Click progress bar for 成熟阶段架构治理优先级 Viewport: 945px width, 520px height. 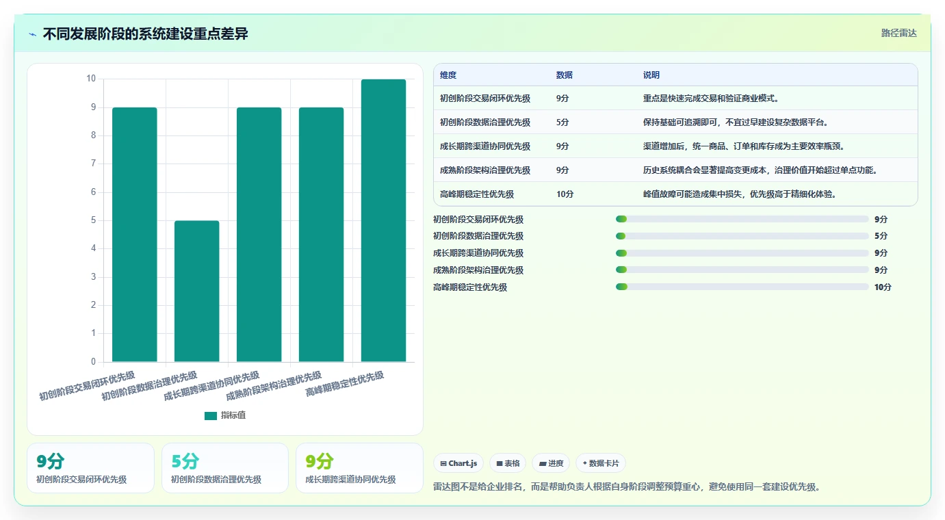tap(742, 270)
